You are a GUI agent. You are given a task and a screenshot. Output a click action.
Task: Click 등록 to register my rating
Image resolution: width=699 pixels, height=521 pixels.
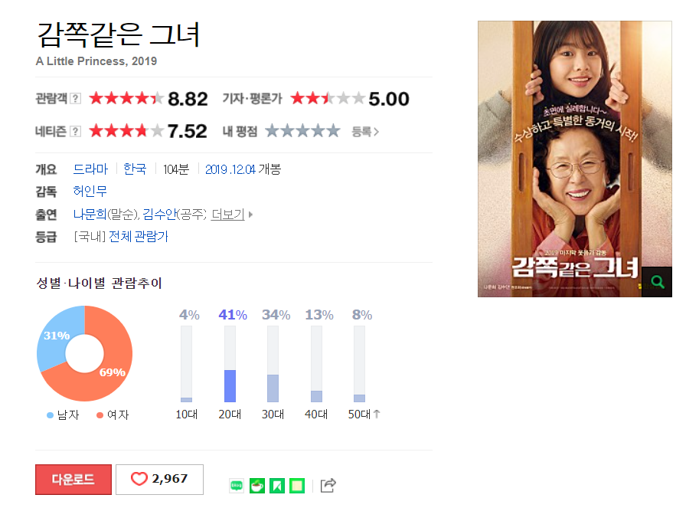coord(365,132)
